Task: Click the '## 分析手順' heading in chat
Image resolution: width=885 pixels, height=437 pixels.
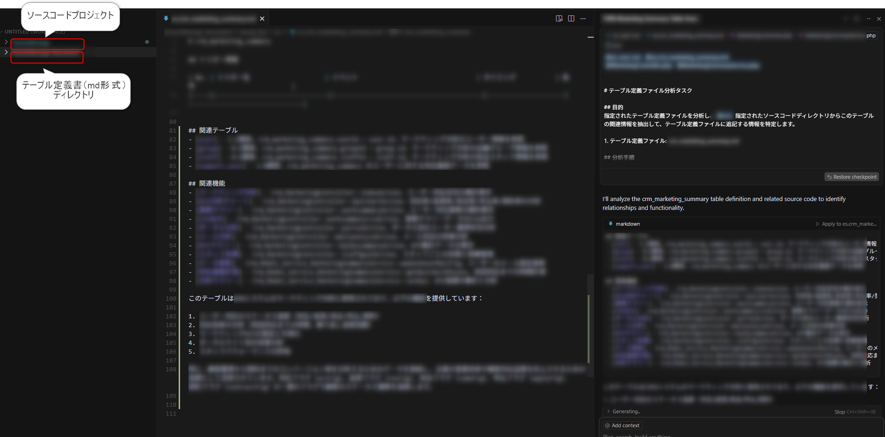Action: coord(619,158)
